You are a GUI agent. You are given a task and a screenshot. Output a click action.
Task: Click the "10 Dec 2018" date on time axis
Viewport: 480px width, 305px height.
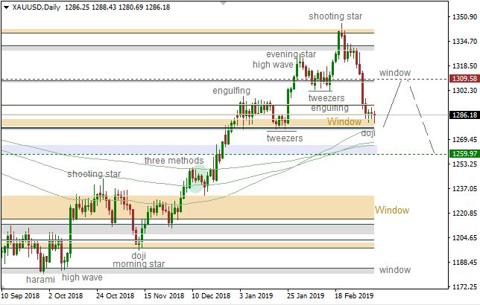click(213, 295)
